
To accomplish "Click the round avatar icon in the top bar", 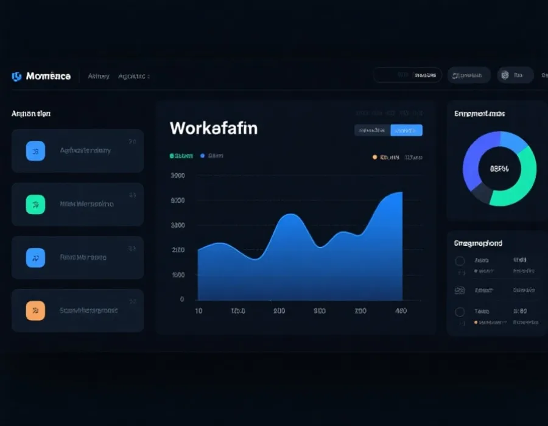I will (504, 75).
